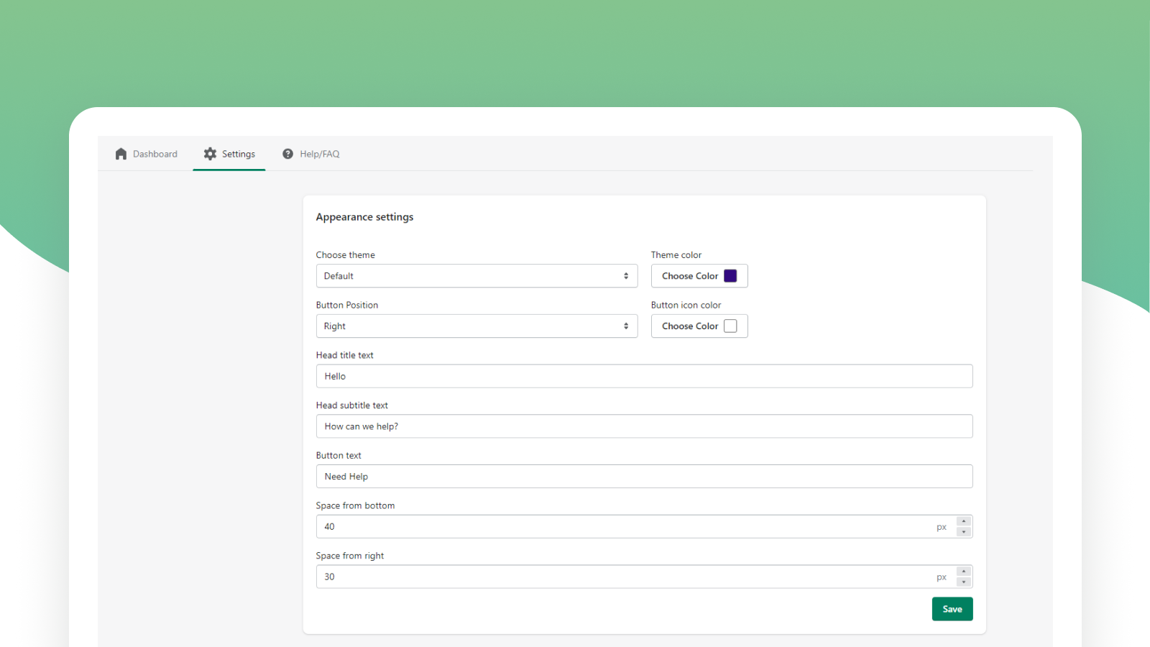Click the up arrow on Space from bottom
The width and height of the screenshot is (1150, 647).
[x=963, y=522]
